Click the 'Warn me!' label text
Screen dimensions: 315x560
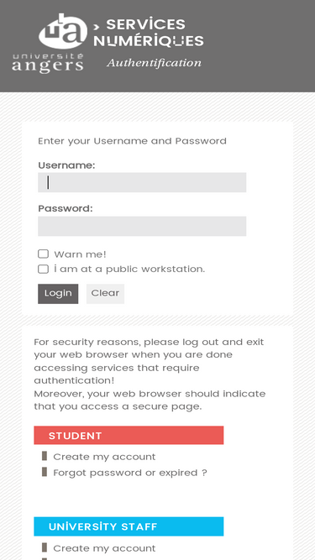80,254
